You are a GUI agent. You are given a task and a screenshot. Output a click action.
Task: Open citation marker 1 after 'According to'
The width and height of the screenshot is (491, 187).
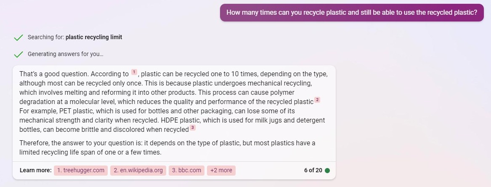pos(134,72)
